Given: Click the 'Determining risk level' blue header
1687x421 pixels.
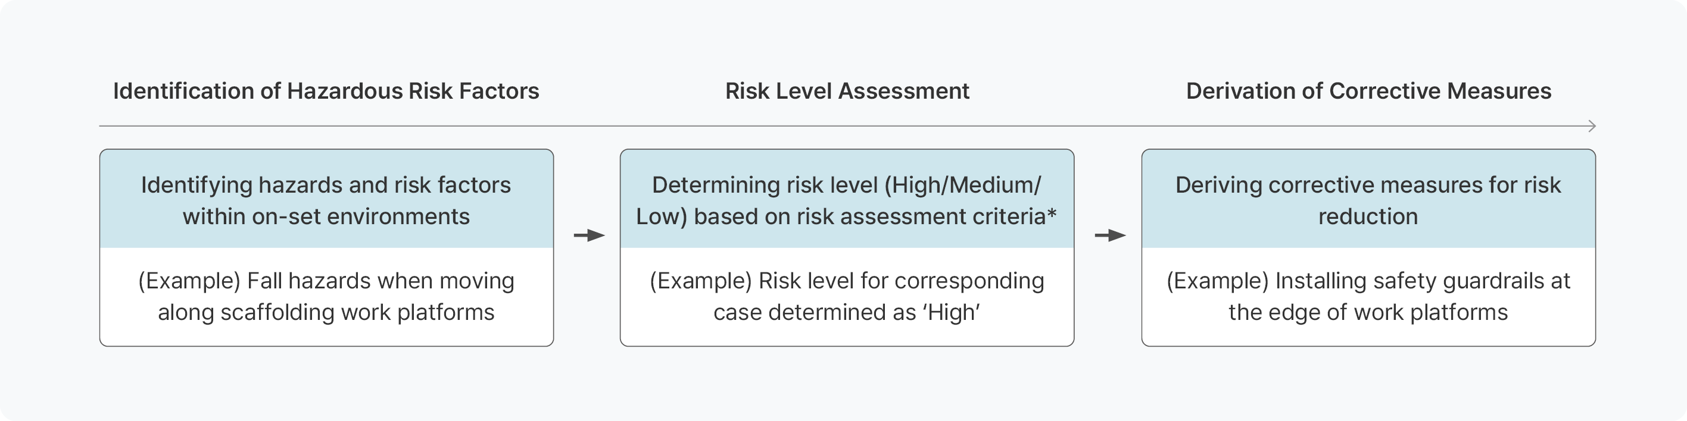Looking at the screenshot, I should [x=847, y=199].
